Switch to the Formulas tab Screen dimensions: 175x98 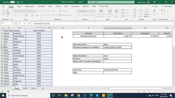41,6
